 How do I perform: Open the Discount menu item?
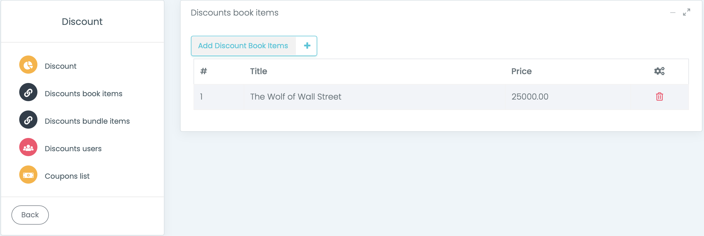click(x=60, y=66)
